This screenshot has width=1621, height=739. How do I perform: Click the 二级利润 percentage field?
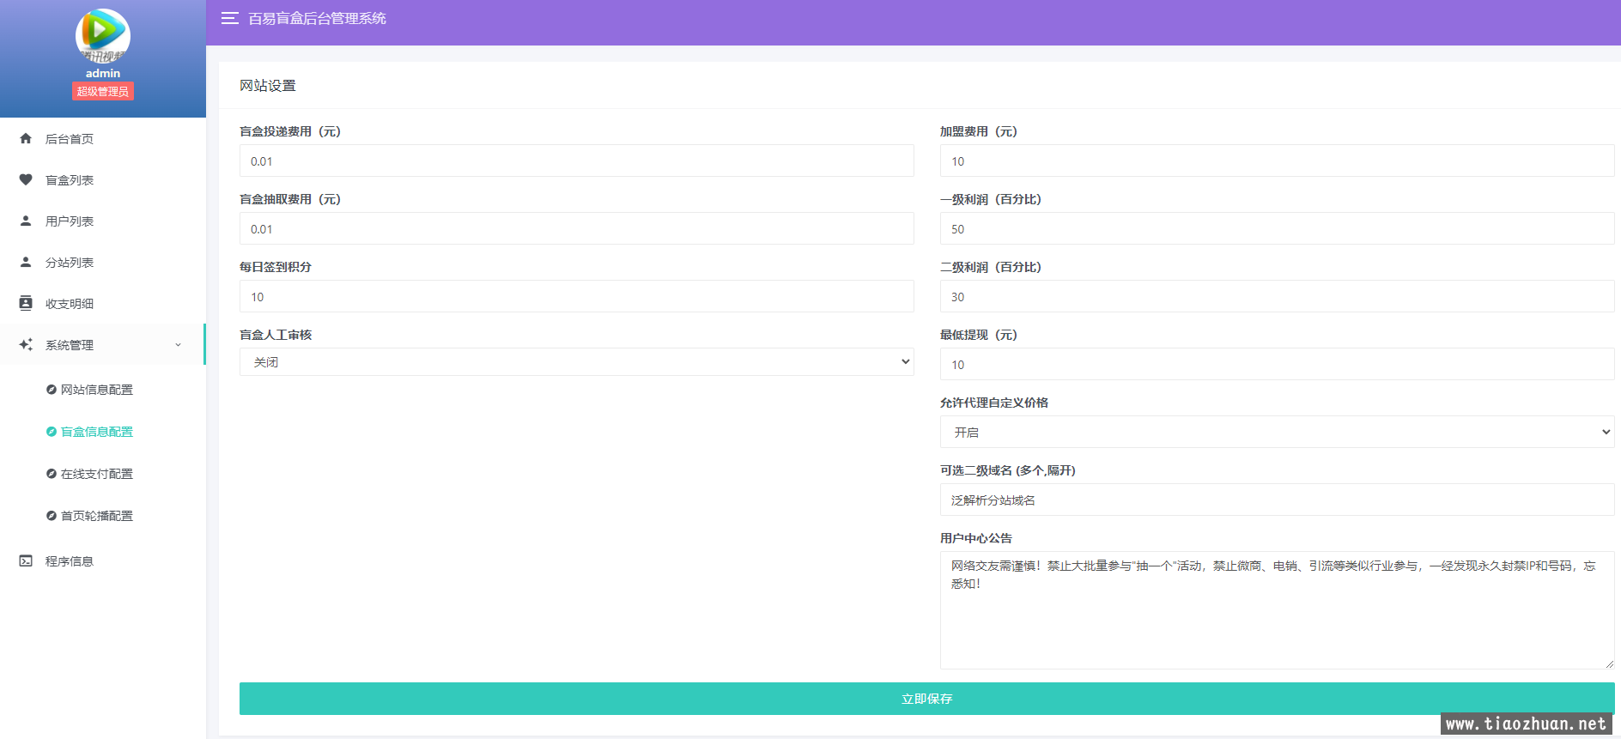pos(1278,296)
